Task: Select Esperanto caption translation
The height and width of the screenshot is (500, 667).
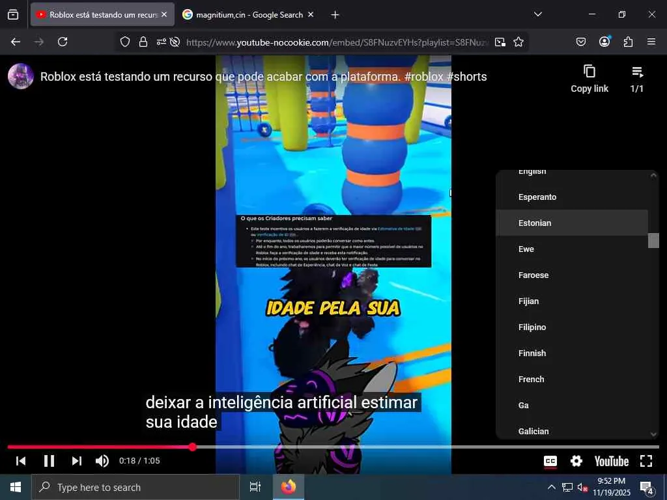Action: tap(572, 197)
